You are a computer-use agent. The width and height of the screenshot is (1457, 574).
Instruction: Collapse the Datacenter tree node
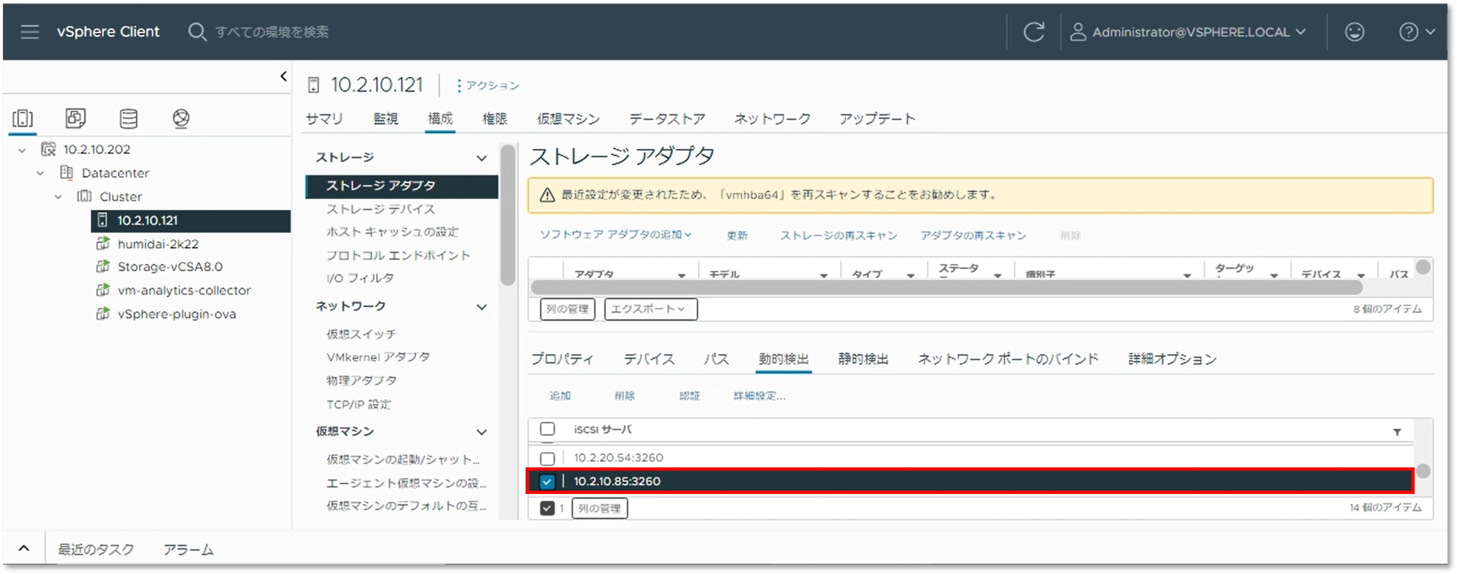pos(40,174)
